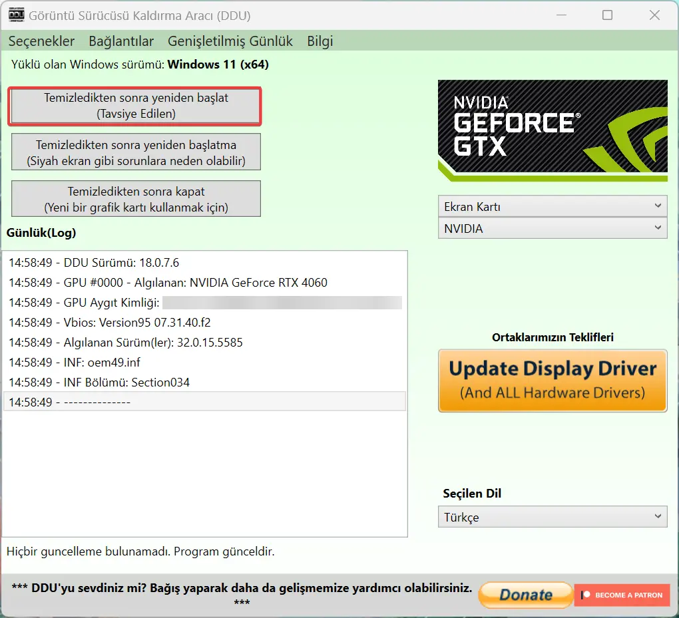Screen dimensions: 679x618
Task: Select log row 'Algılanan Sürüm(ler): 32.0.15.5585'
Action: pyautogui.click(x=204, y=343)
